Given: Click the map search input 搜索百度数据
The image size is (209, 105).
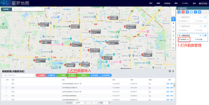Looking at the screenshot, I should pyautogui.click(x=26, y=9).
